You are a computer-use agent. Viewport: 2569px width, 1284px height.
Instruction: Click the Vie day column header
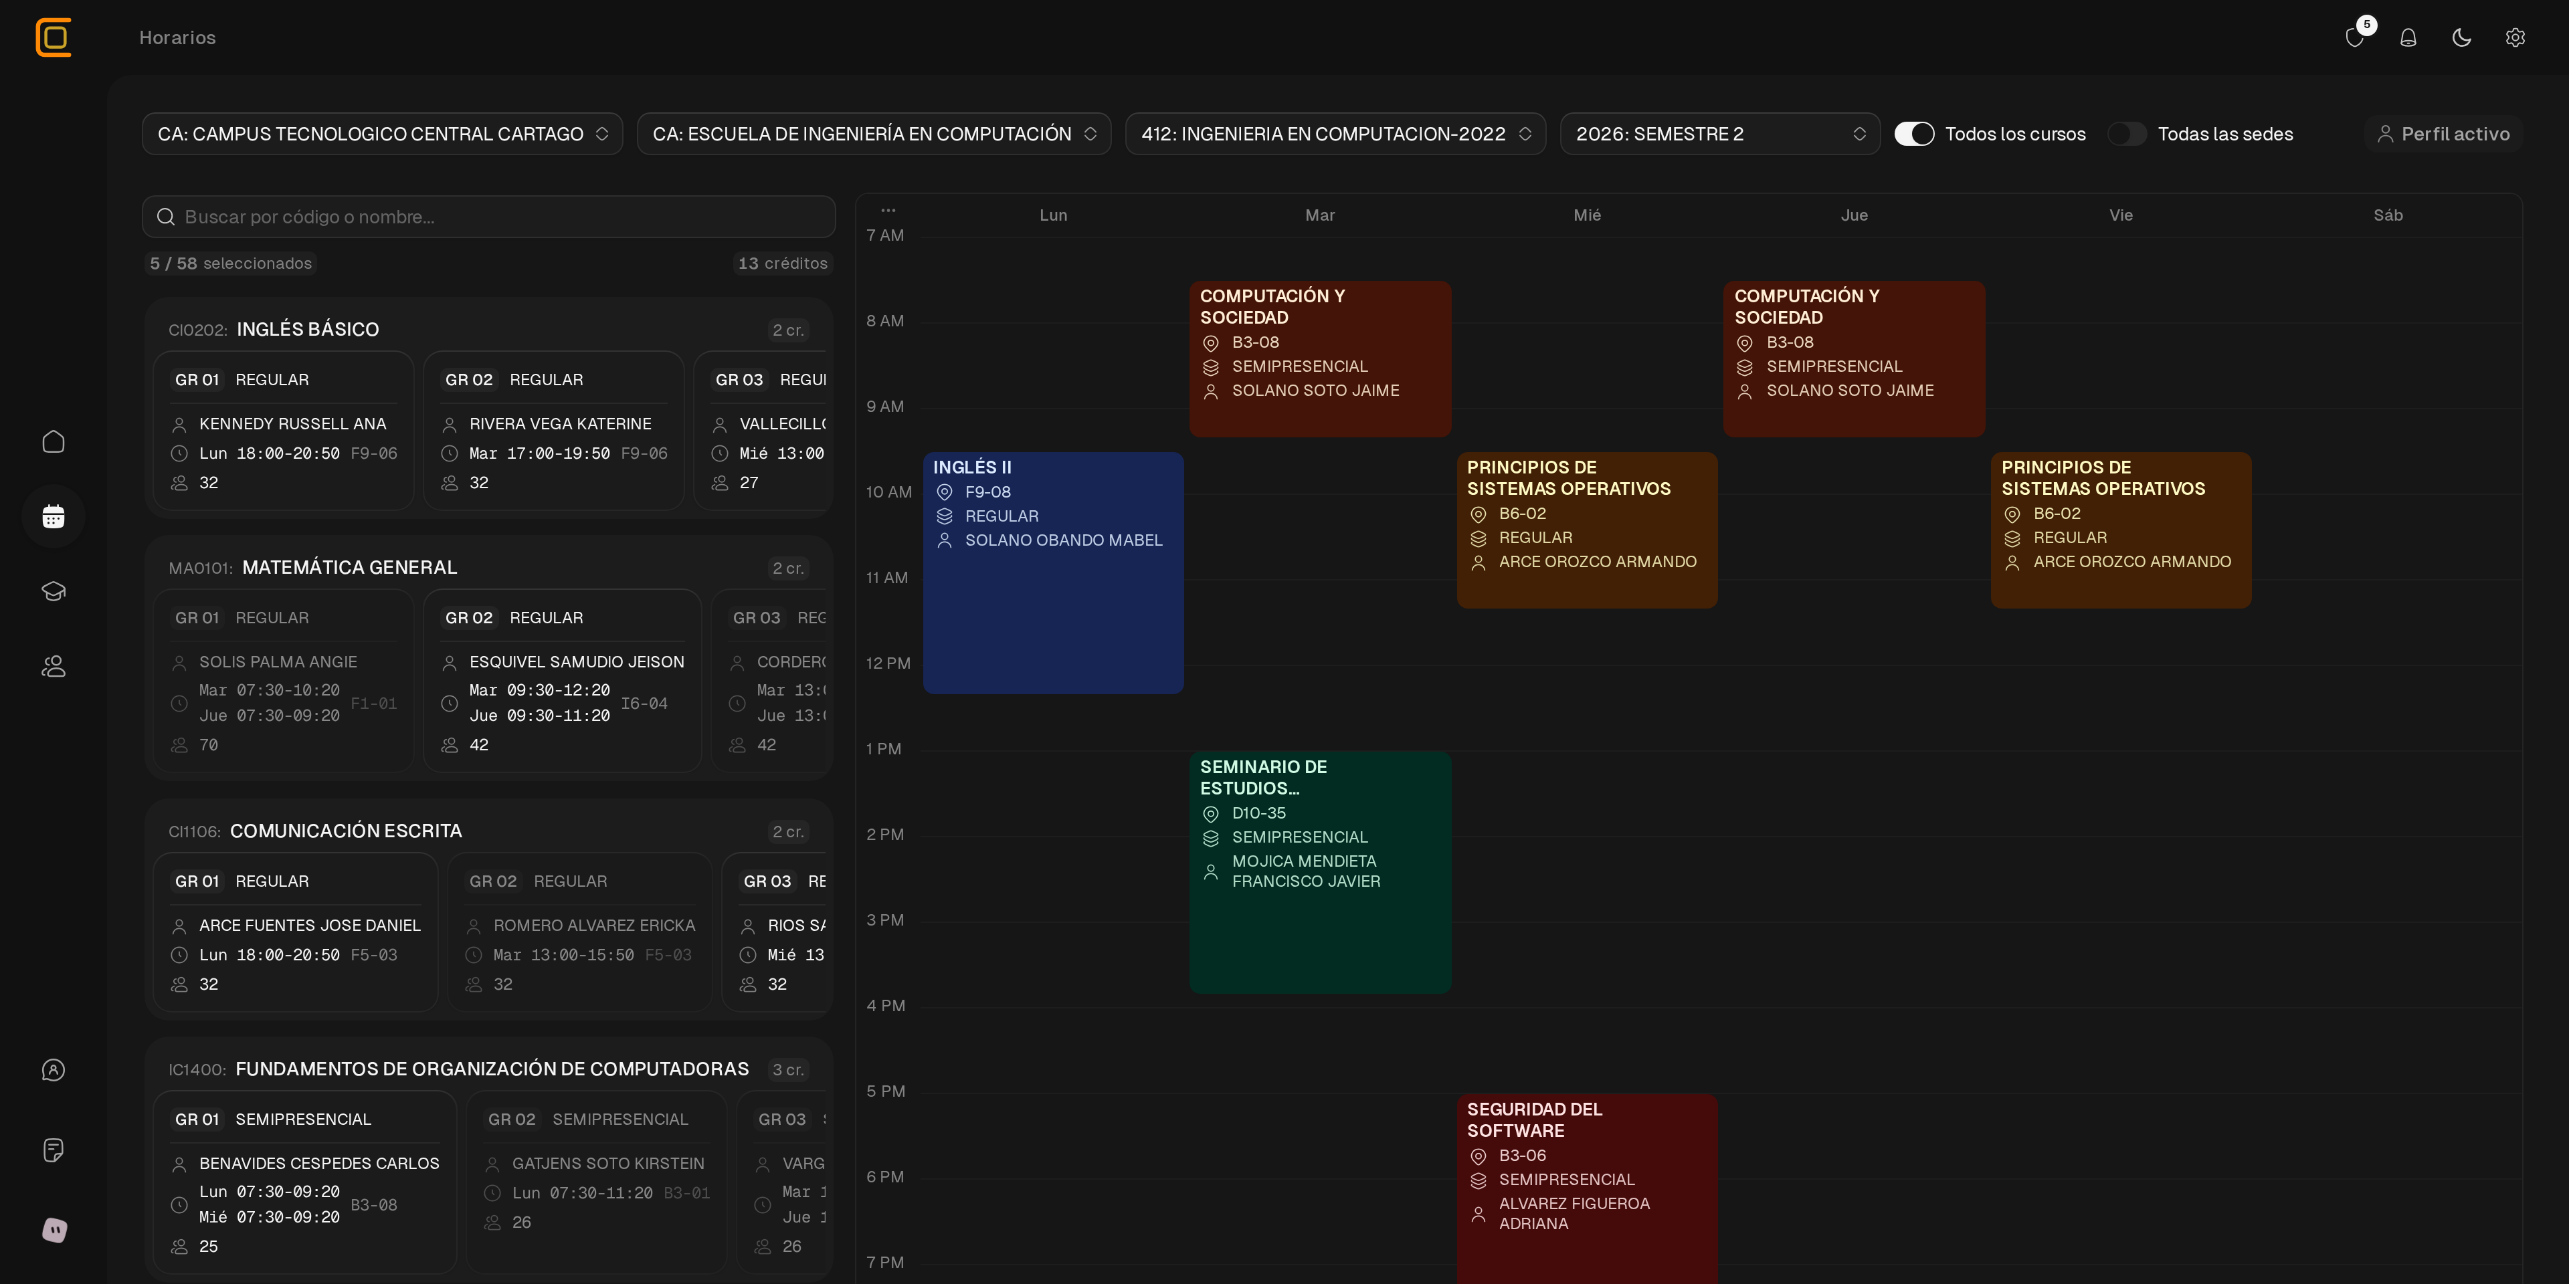pyautogui.click(x=2121, y=215)
